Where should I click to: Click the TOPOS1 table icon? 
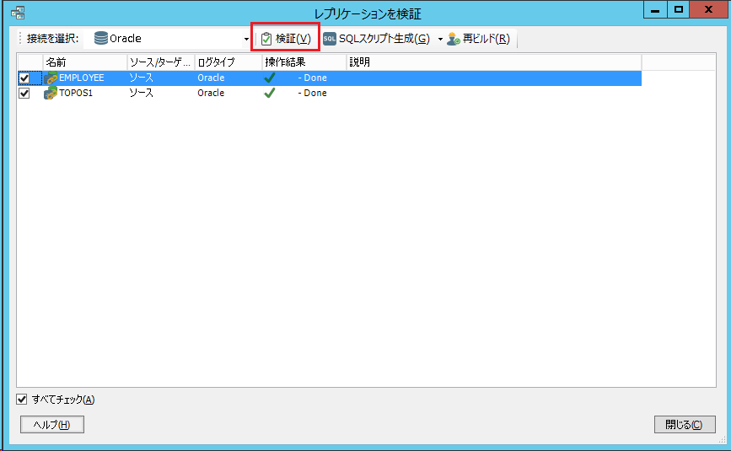(51, 93)
